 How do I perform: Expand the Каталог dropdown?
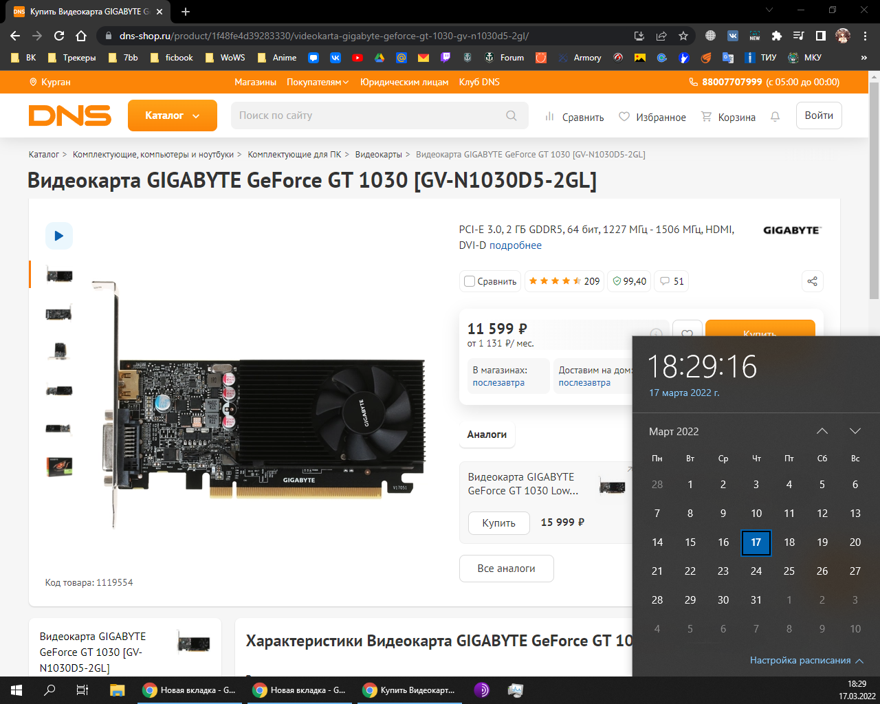[173, 115]
